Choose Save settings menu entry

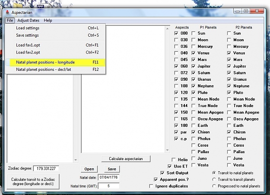coord(55,35)
